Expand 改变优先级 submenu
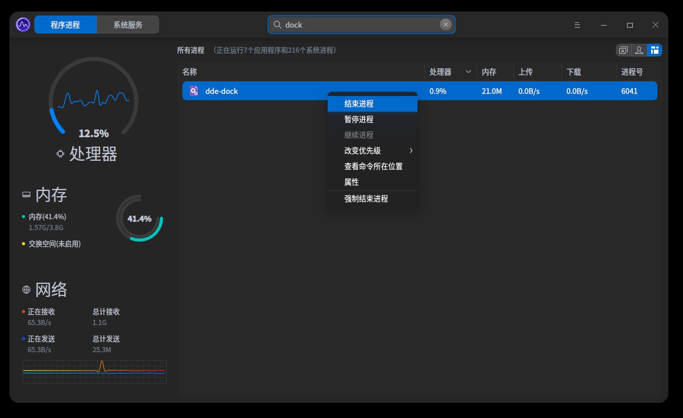683x418 pixels. (373, 151)
